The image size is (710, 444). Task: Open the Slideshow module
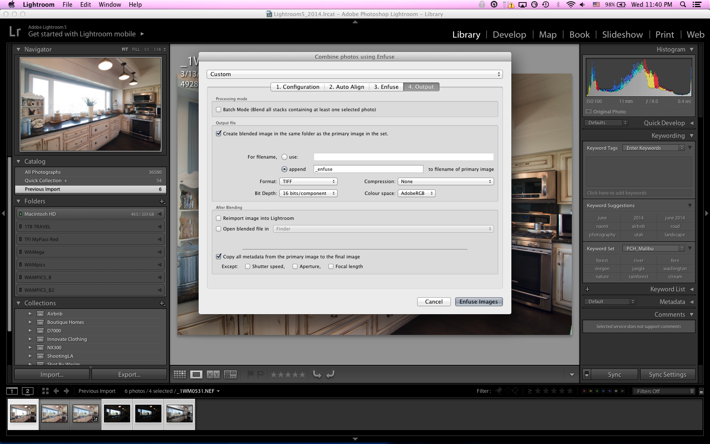click(622, 35)
